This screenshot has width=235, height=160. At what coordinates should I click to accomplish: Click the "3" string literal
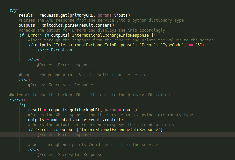point(199,45)
